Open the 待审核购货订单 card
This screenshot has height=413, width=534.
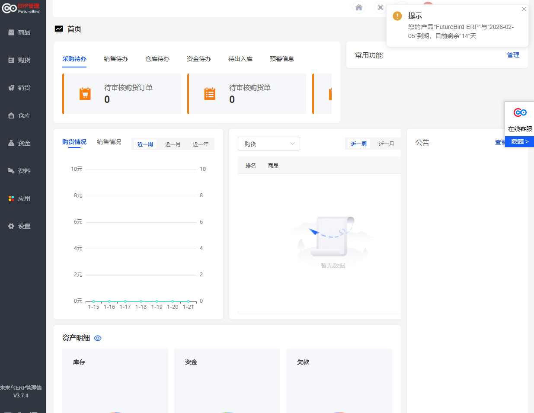[122, 94]
